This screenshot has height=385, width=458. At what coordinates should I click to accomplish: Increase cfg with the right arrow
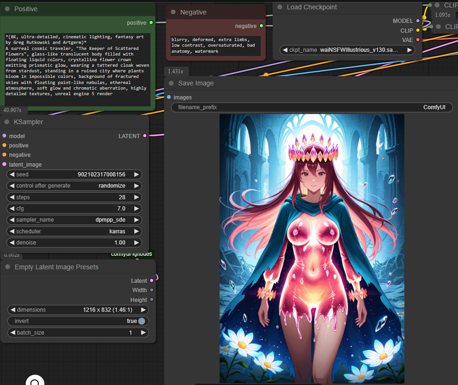[136, 209]
